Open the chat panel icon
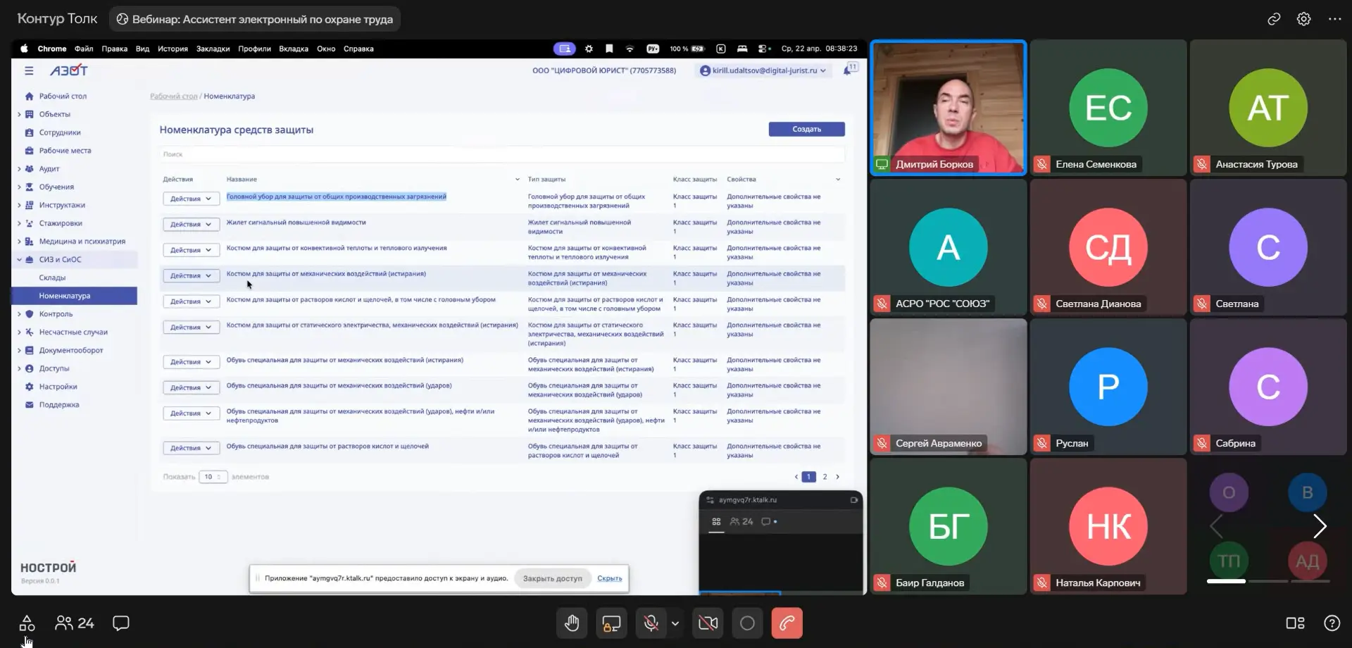This screenshot has height=648, width=1352. point(121,623)
